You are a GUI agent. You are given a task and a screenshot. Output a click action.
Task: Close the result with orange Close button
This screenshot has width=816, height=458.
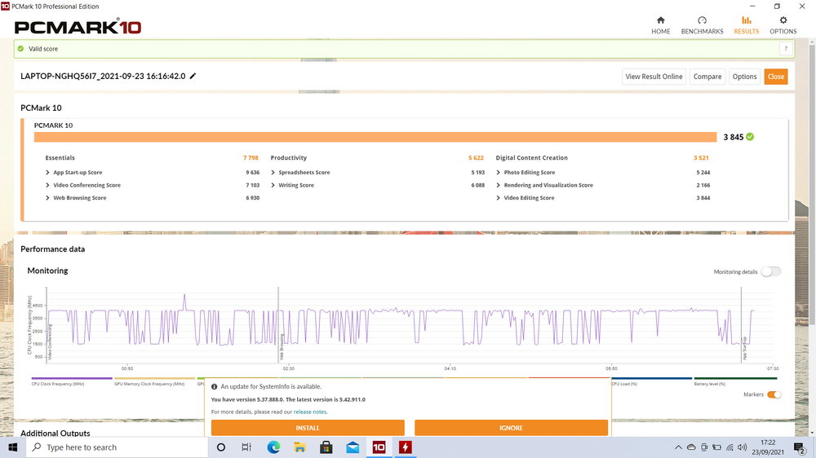(x=775, y=77)
